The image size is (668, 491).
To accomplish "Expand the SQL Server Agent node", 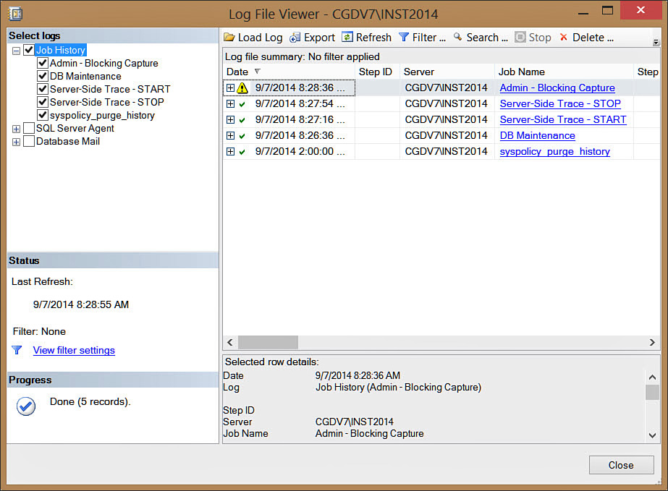I will pyautogui.click(x=16, y=129).
